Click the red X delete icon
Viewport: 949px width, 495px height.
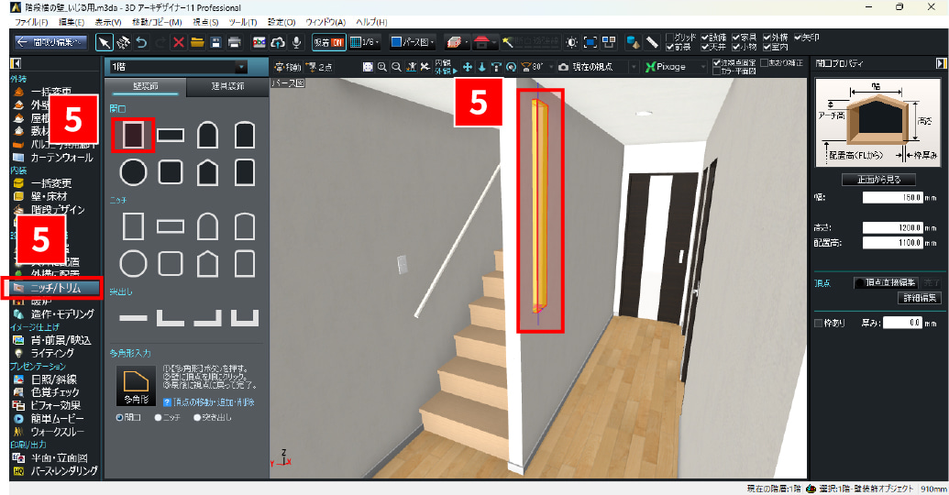click(179, 42)
